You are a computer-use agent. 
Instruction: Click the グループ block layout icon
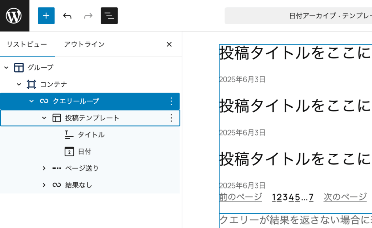19,68
